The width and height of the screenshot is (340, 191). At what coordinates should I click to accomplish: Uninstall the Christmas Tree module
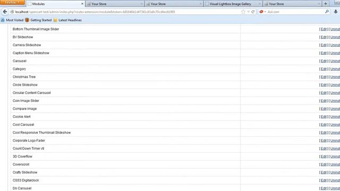coord(335,77)
